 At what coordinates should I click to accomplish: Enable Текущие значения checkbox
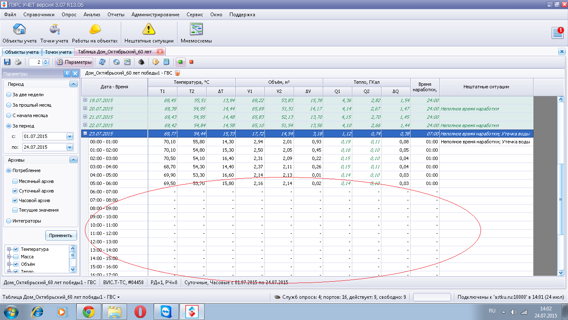coord(15,210)
